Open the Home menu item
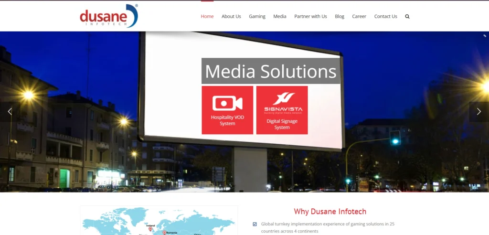The image size is (489, 235). pyautogui.click(x=207, y=17)
